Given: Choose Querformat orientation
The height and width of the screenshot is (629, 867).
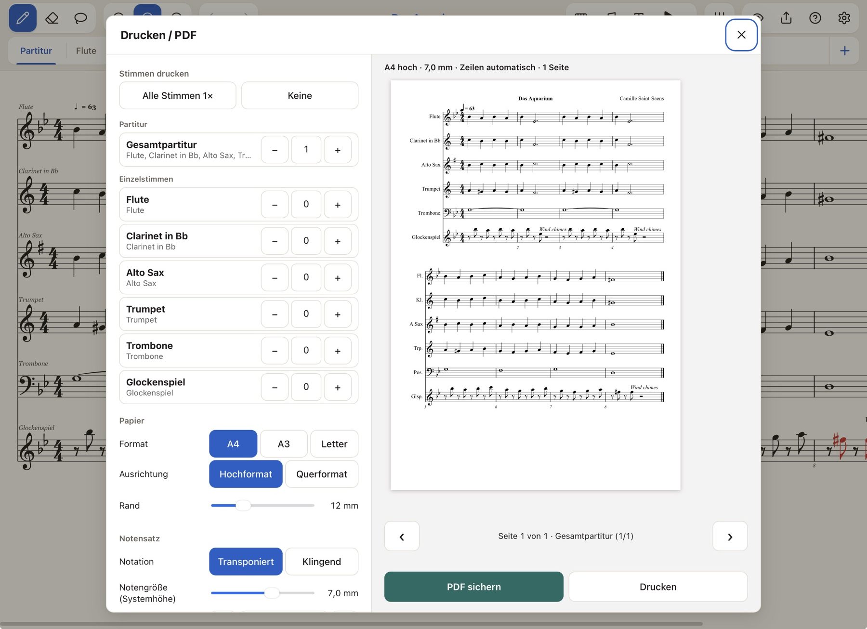Looking at the screenshot, I should click(322, 474).
